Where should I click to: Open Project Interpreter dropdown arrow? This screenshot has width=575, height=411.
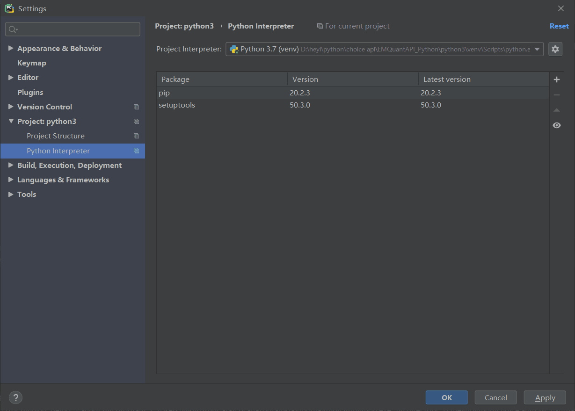pos(537,49)
